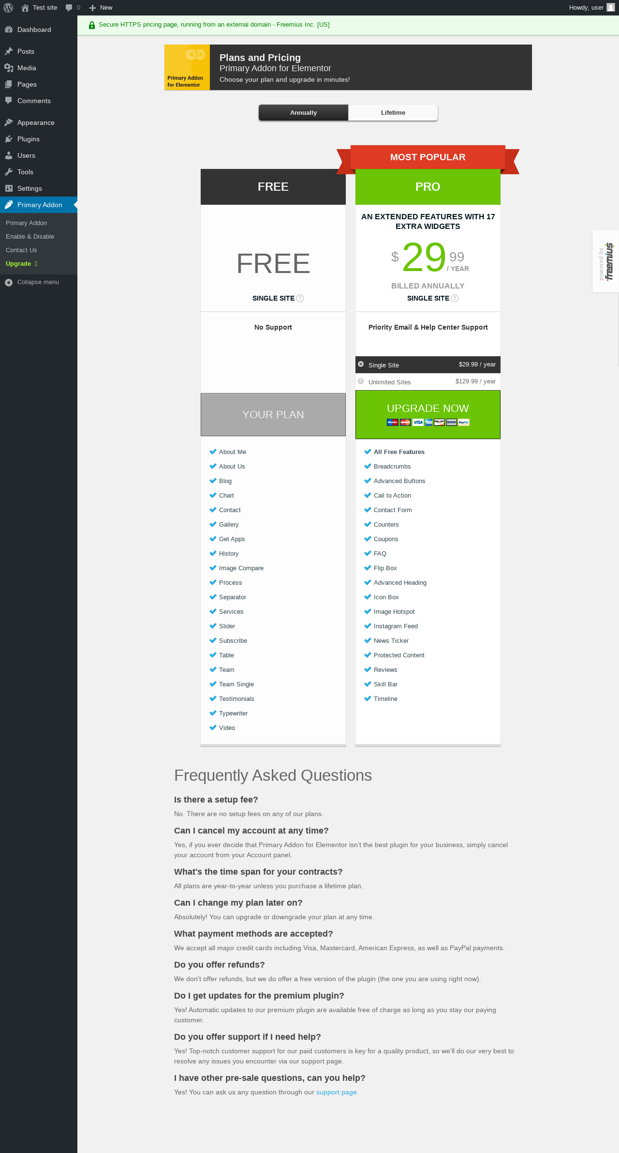This screenshot has width=619, height=1153.
Task: Click the comments bubble icon in admin bar
Action: 69,8
